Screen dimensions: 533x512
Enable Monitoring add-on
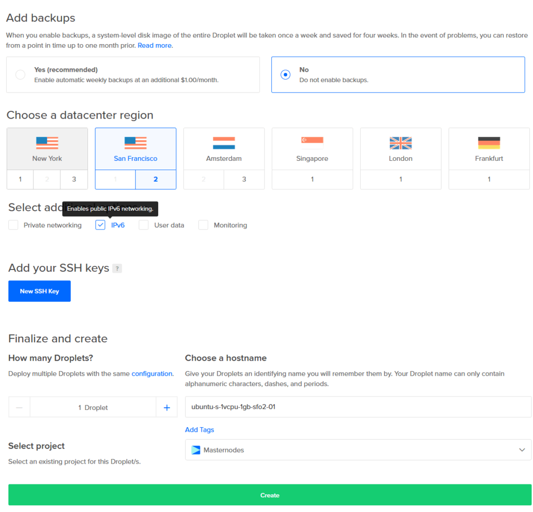203,225
